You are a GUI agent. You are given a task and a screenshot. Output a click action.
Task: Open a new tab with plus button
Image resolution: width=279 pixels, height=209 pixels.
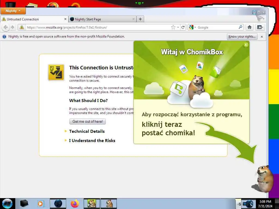tap(140, 19)
